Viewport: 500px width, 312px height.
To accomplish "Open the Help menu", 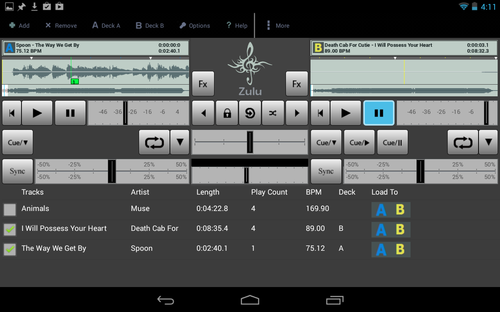I will (x=237, y=26).
